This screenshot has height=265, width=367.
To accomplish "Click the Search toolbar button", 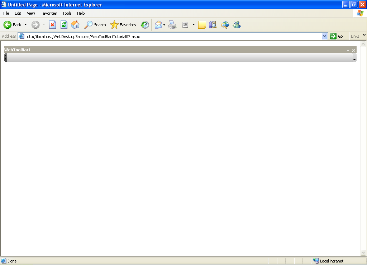I will click(95, 25).
